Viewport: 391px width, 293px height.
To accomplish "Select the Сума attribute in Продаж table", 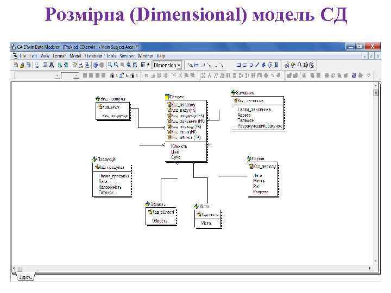I will 176,157.
